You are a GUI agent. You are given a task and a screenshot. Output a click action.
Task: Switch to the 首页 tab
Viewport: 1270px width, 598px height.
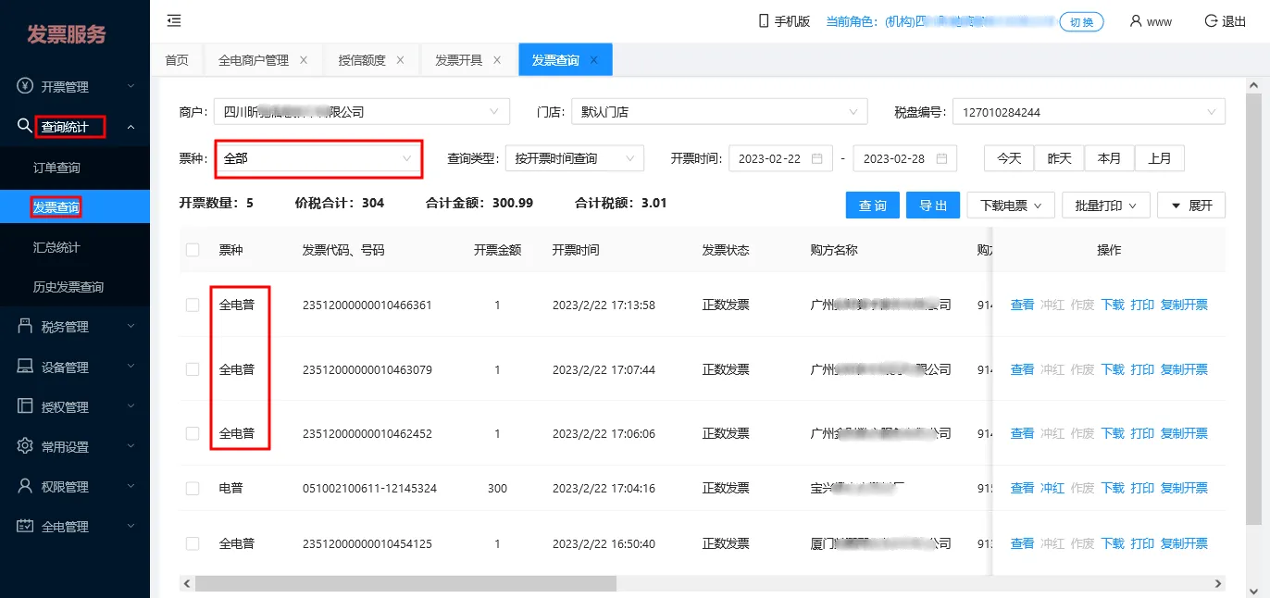[x=177, y=60]
